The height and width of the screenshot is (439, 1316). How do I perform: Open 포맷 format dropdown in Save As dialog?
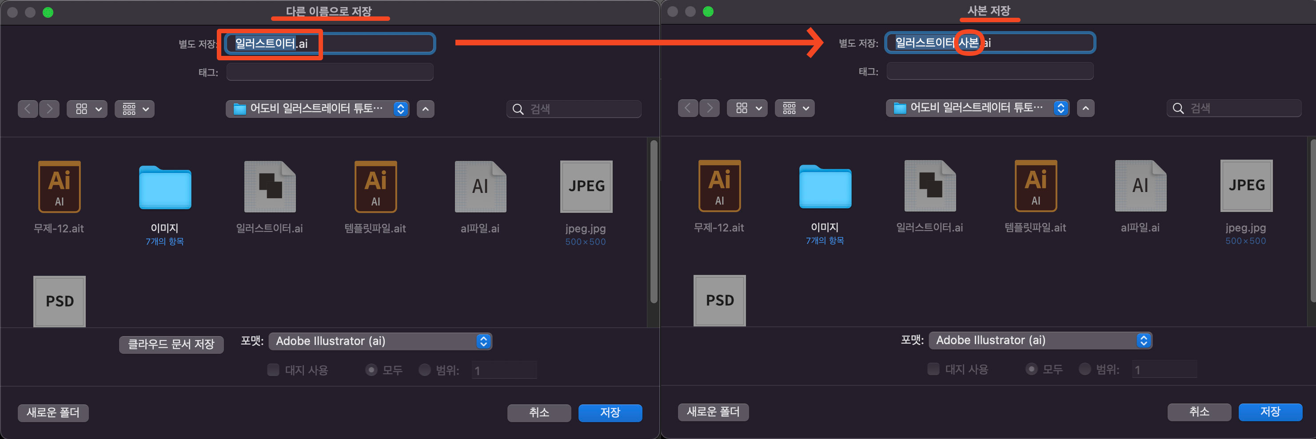pos(381,341)
